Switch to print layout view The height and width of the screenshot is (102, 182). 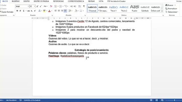pyautogui.click(x=157, y=100)
